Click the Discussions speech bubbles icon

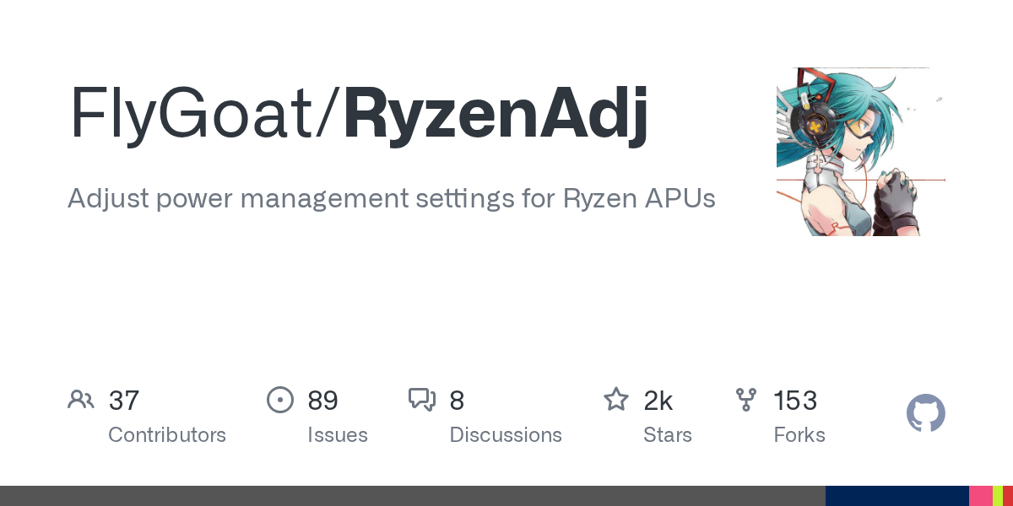[422, 400]
